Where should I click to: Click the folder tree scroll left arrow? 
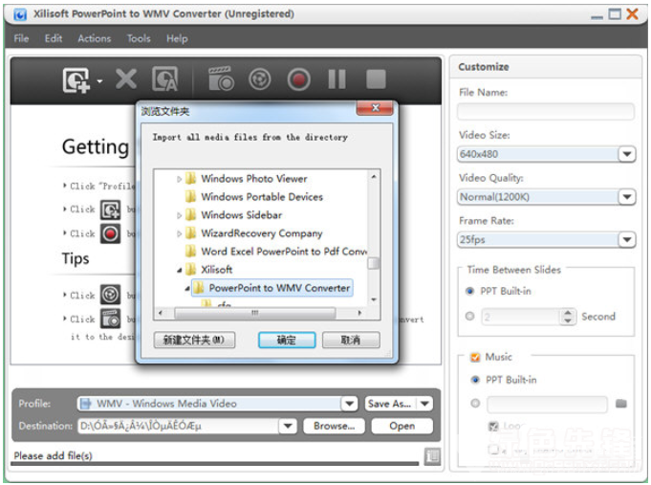161,313
